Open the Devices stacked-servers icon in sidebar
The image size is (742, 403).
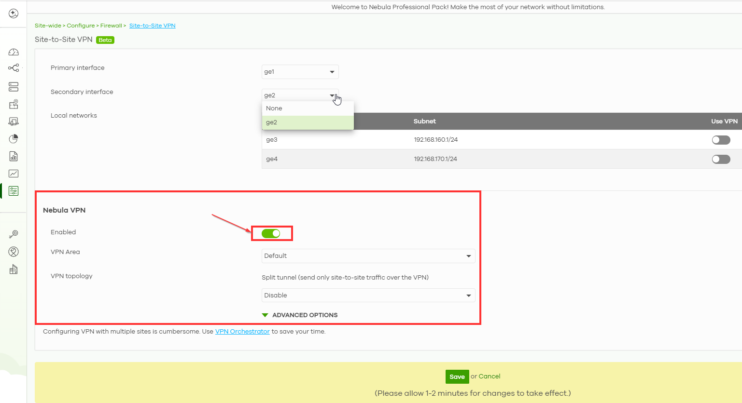(14, 87)
